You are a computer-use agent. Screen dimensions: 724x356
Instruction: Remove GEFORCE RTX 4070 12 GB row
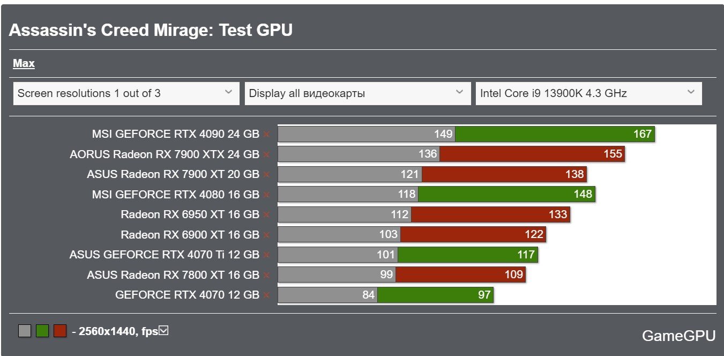pos(266,295)
